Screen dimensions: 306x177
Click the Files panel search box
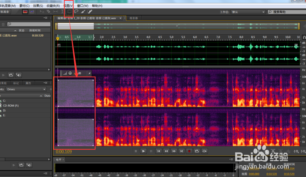click(x=29, y=24)
